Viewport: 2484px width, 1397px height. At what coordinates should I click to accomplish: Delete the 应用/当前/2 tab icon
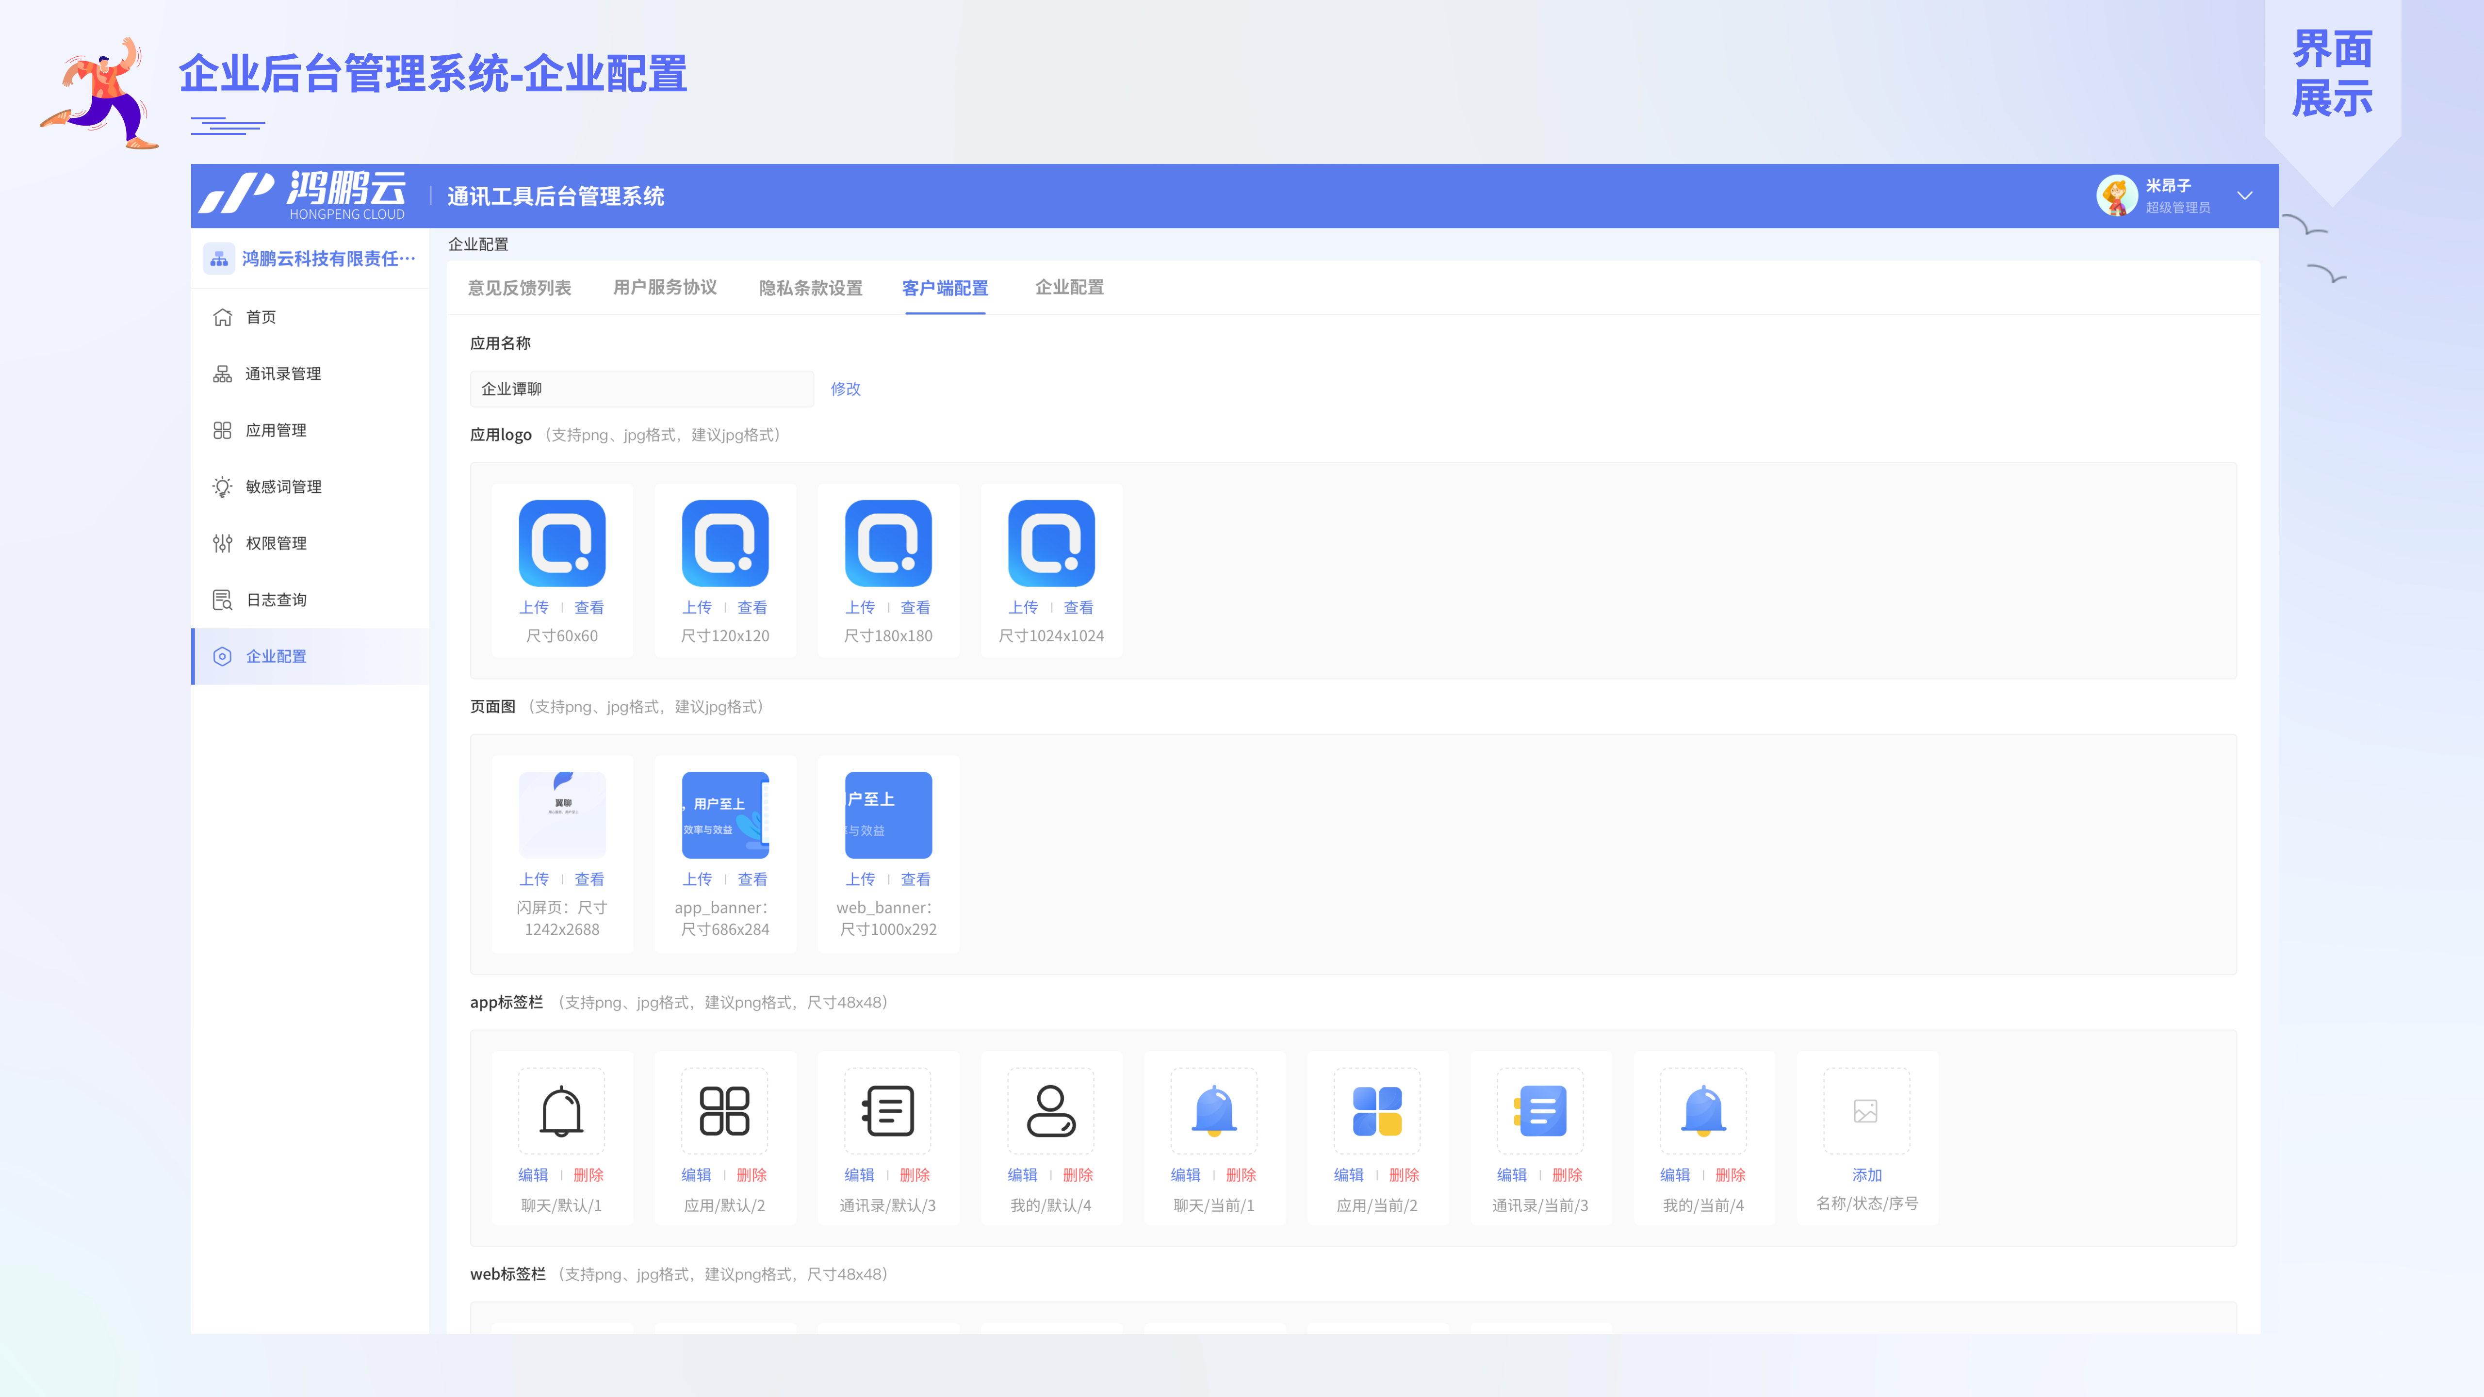[1404, 1175]
